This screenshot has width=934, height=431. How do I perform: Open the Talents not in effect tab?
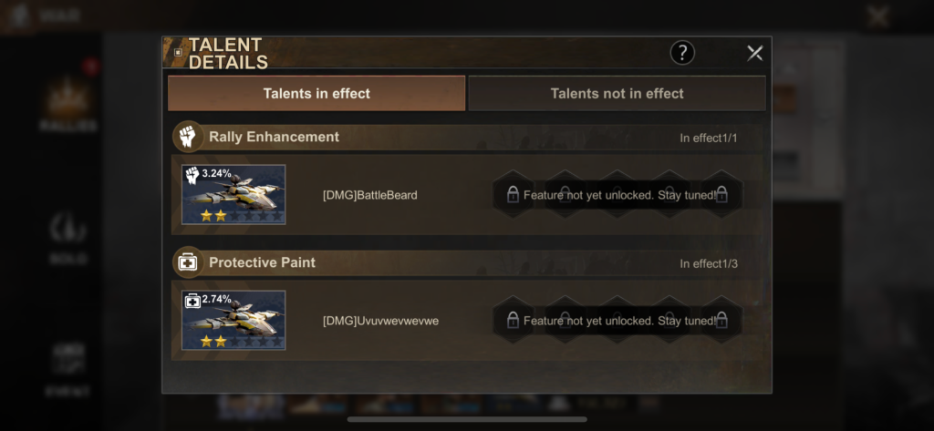point(617,94)
